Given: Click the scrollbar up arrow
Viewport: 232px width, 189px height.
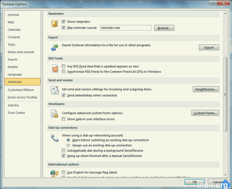Looking at the screenshot, I should [x=225, y=14].
